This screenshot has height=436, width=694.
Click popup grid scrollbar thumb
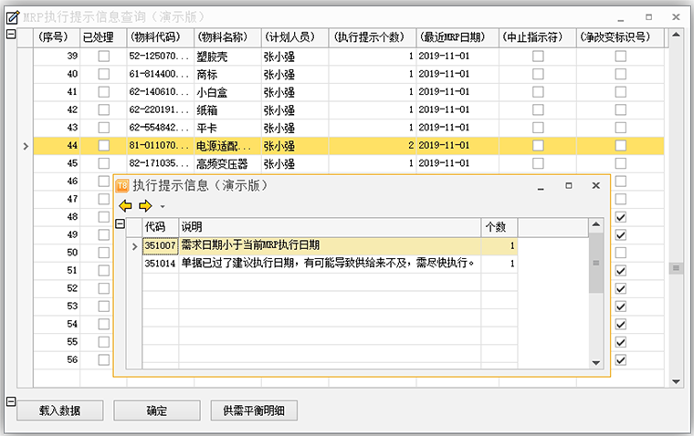pos(596,263)
